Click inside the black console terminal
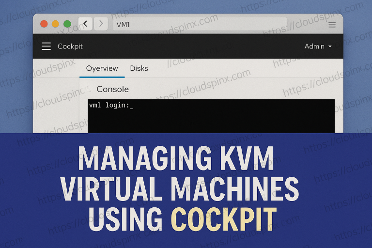 (211, 116)
